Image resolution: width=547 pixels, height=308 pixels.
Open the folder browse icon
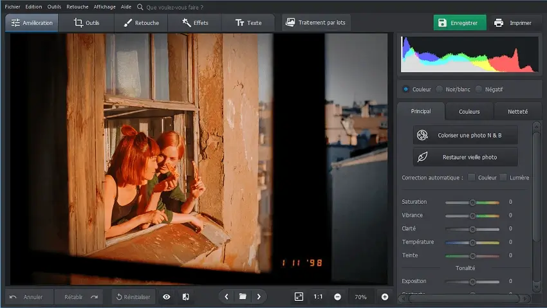[x=243, y=296]
